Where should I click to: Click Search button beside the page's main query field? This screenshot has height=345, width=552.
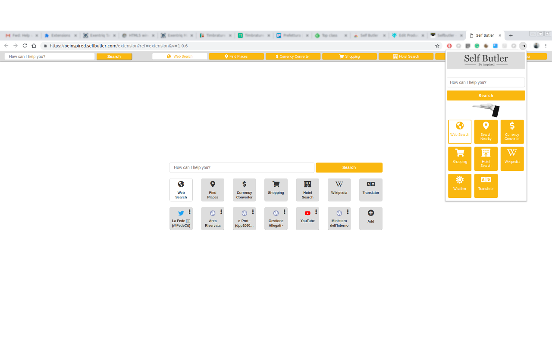349,167
